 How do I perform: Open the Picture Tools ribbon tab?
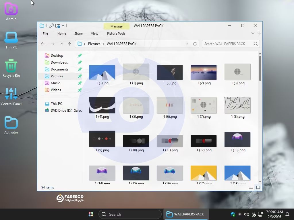click(x=116, y=34)
